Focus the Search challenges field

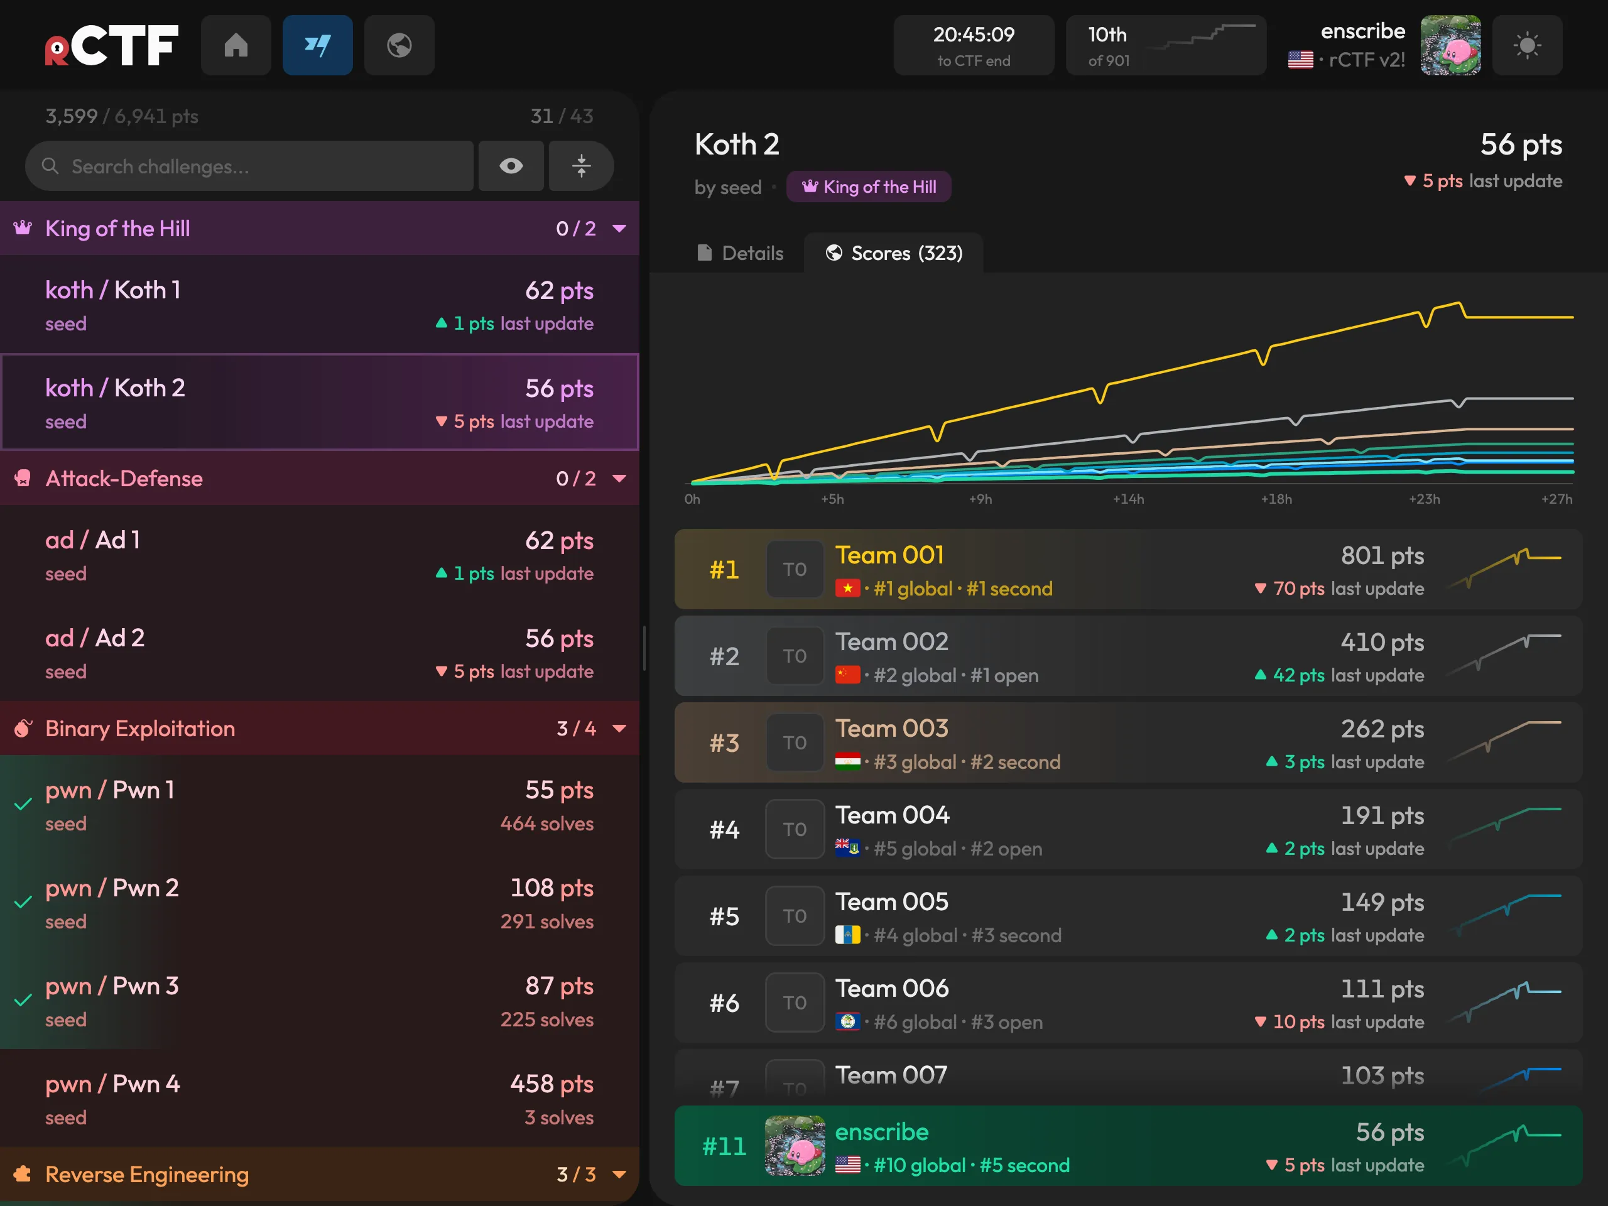249,166
